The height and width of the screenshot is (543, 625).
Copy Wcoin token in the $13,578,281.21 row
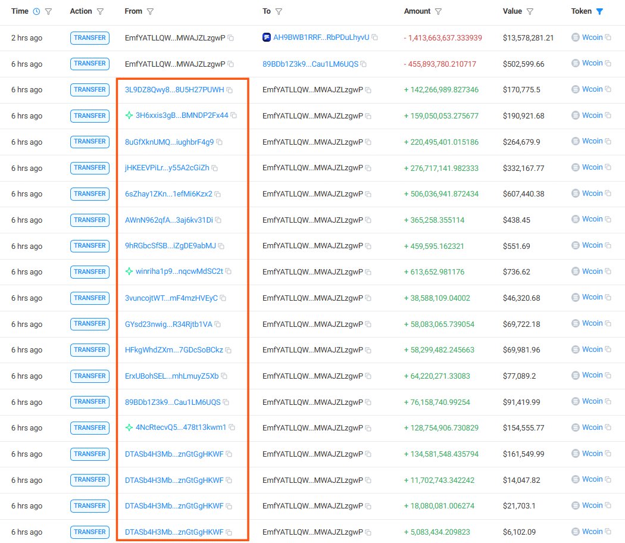(608, 37)
